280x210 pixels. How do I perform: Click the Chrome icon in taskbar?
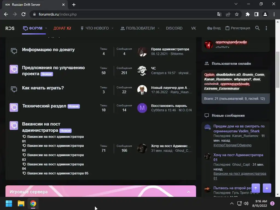(33, 203)
